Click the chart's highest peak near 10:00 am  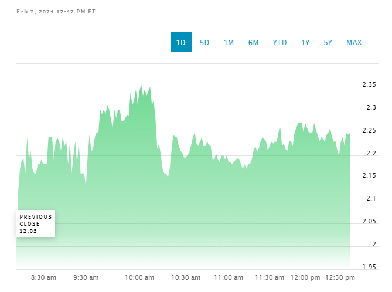point(141,86)
